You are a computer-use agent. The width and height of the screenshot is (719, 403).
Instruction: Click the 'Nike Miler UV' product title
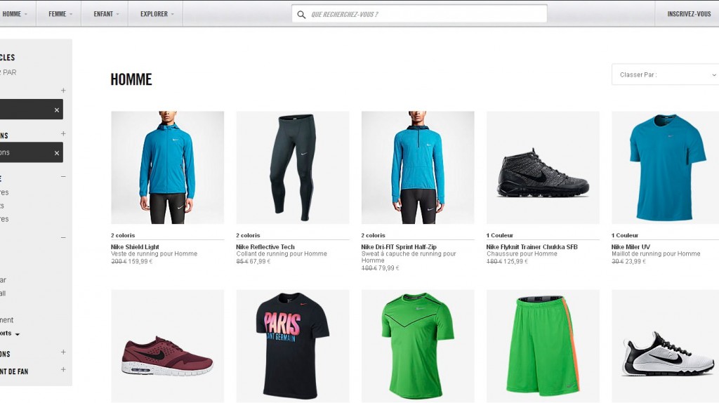631,247
